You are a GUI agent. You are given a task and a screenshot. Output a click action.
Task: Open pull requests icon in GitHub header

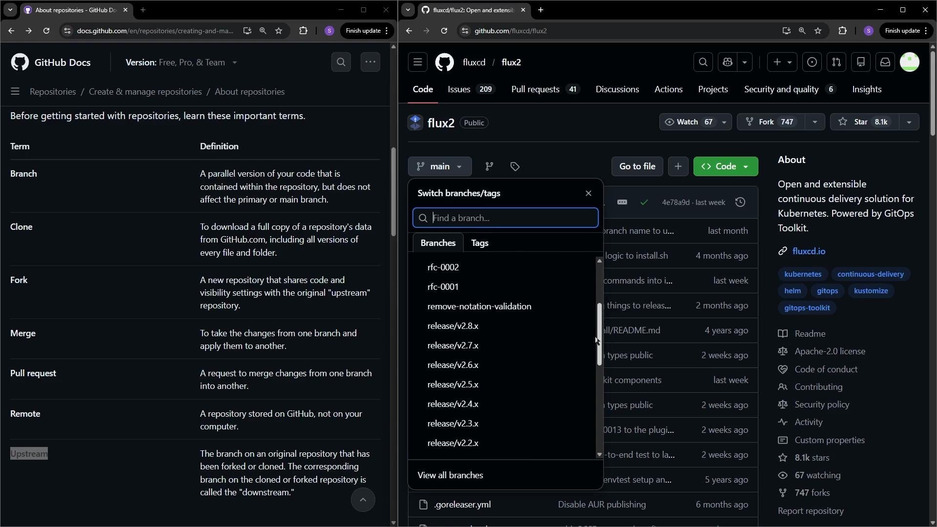click(836, 62)
